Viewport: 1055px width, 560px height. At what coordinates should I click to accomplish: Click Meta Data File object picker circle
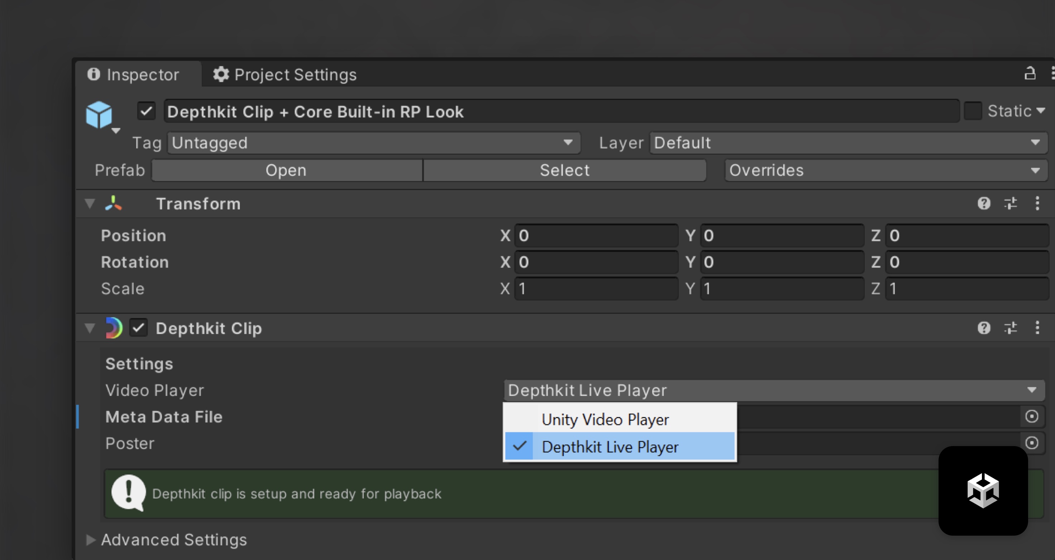tap(1031, 416)
